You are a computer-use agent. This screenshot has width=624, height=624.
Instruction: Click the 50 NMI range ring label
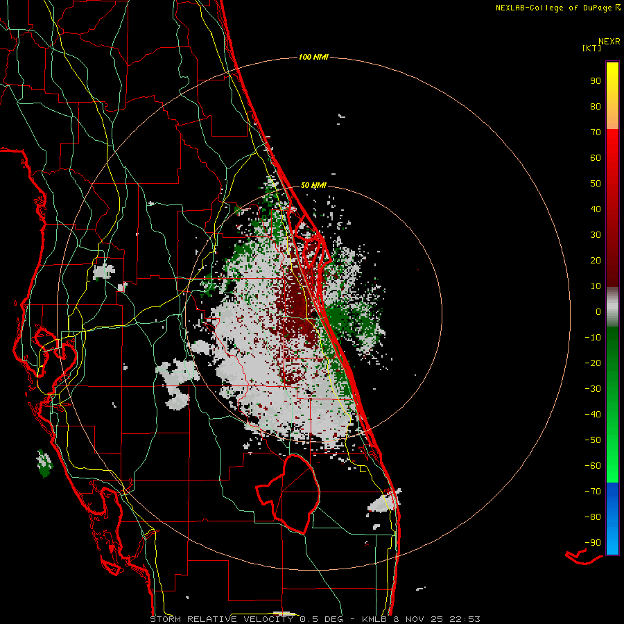[x=313, y=185]
